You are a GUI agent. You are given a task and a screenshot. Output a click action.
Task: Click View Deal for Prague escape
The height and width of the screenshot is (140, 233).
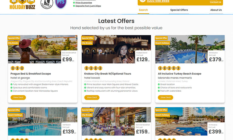pos(18,97)
